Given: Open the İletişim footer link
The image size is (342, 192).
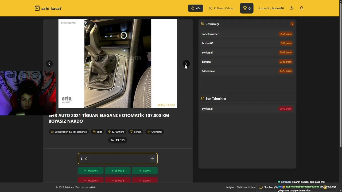Looking at the screenshot, I should (x=230, y=187).
